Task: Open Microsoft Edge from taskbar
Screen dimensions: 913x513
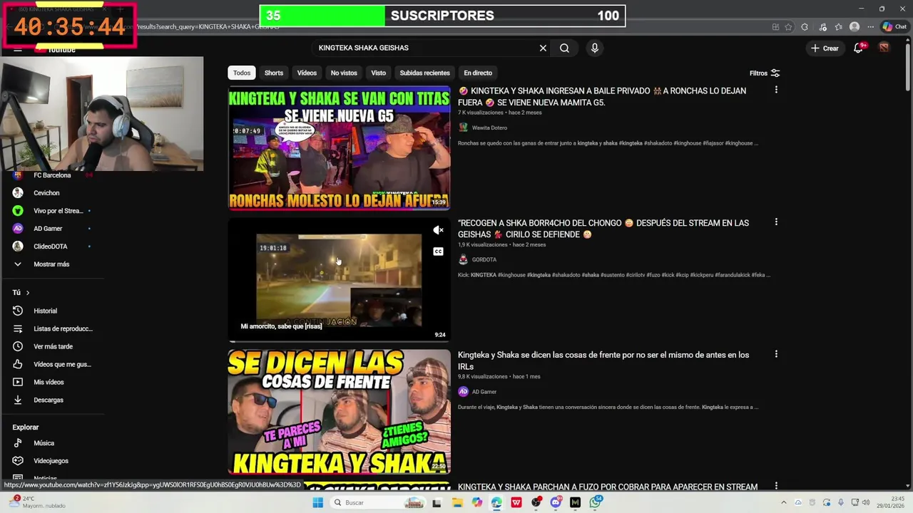Action: pyautogui.click(x=496, y=503)
